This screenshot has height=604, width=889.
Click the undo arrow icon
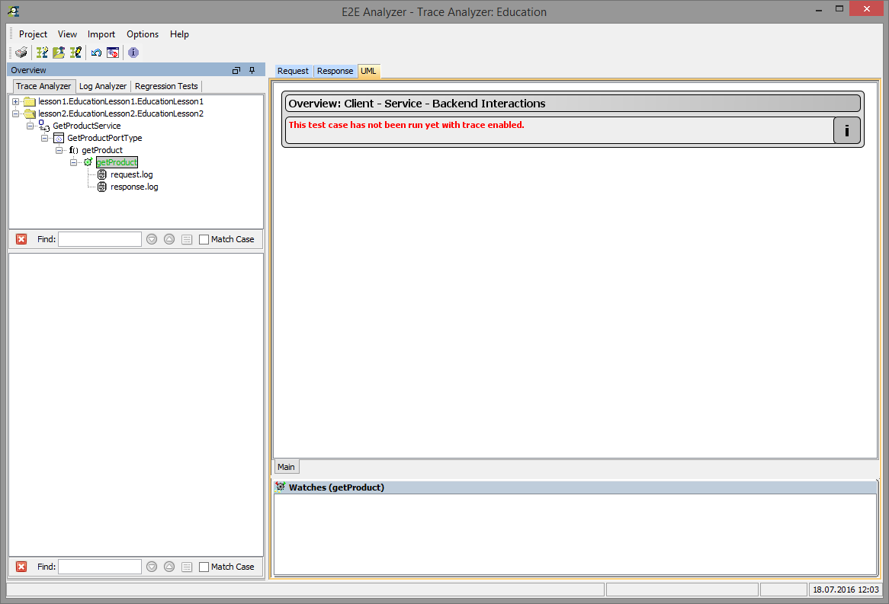coord(96,53)
